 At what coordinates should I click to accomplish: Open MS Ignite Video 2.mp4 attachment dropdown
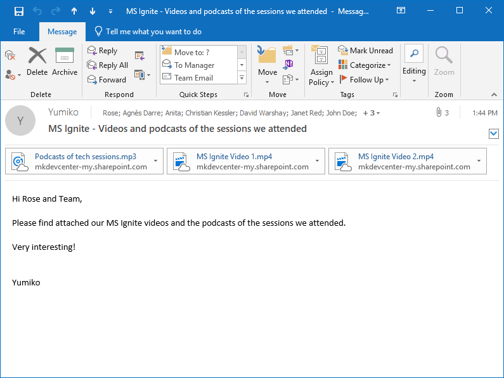point(479,161)
